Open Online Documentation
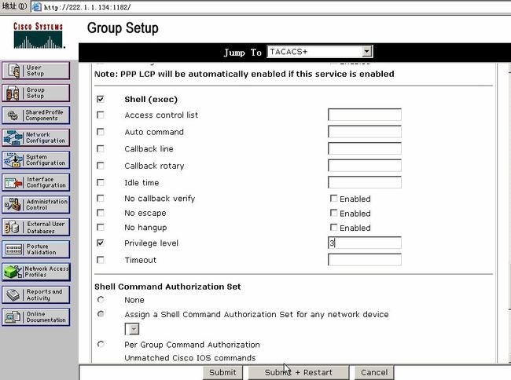 pyautogui.click(x=35, y=317)
